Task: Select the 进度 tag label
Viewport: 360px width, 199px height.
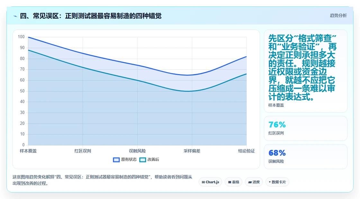Action: (x=256, y=182)
